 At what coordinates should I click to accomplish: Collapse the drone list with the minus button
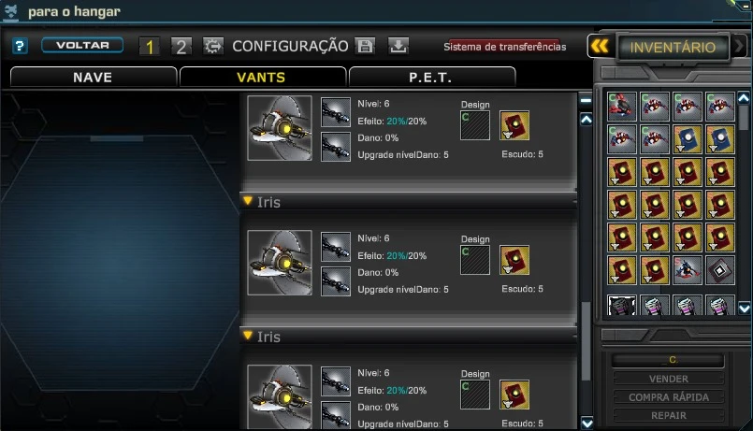click(x=586, y=100)
